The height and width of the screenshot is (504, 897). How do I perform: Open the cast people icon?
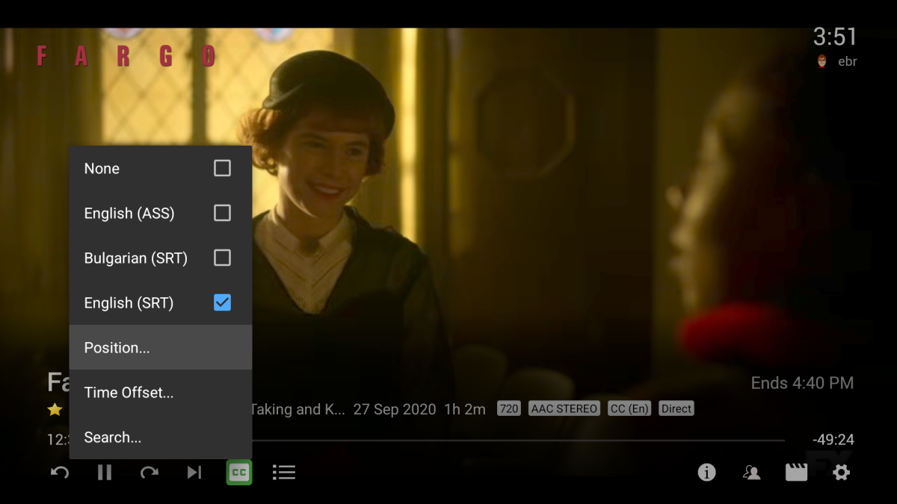coord(751,472)
